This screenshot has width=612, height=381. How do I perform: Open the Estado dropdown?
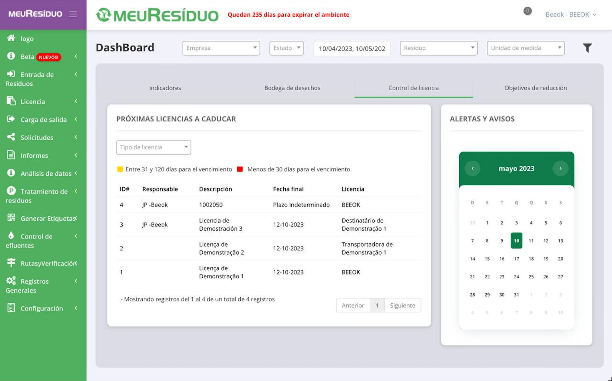coord(286,48)
